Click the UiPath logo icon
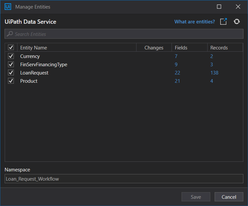248x206 pixels. pos(8,7)
